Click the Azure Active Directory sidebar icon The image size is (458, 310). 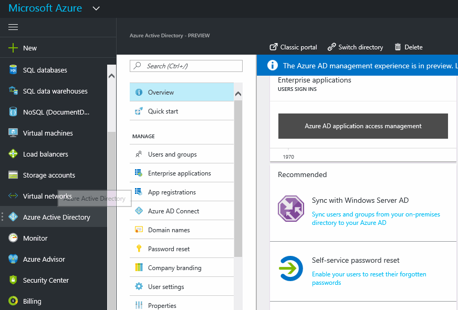point(13,217)
